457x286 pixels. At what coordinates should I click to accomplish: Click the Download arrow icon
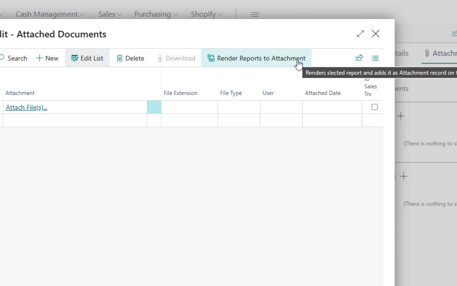click(160, 58)
